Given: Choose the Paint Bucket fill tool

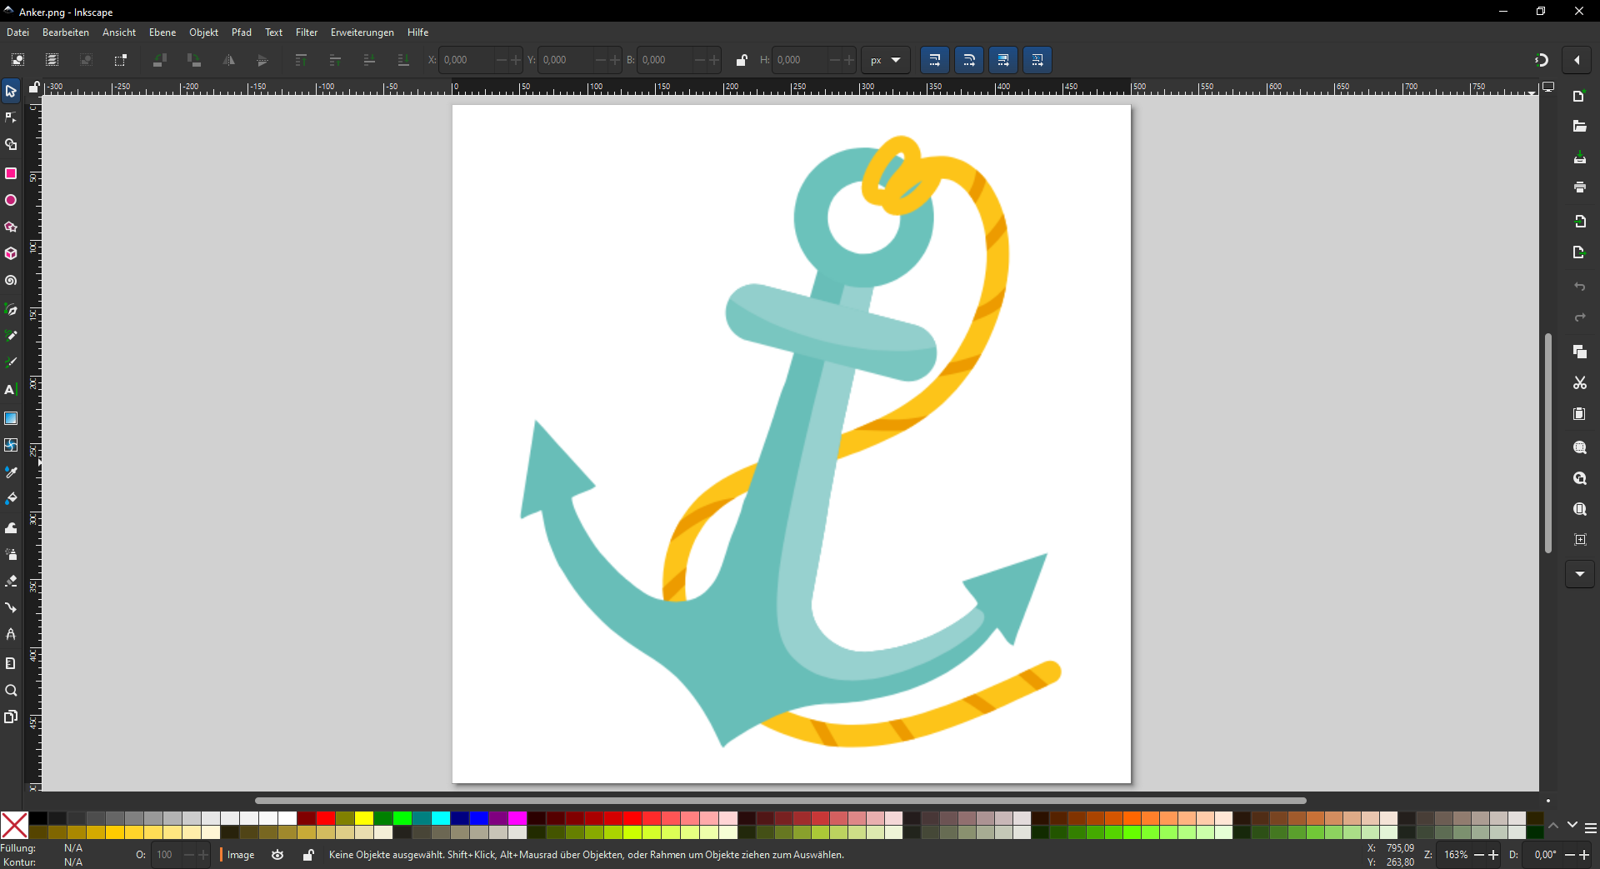Looking at the screenshot, I should [x=11, y=498].
